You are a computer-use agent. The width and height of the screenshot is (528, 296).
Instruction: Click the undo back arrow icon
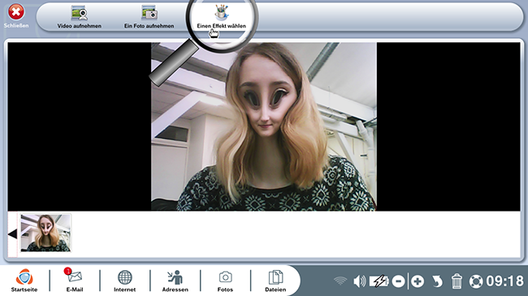[x=437, y=281]
